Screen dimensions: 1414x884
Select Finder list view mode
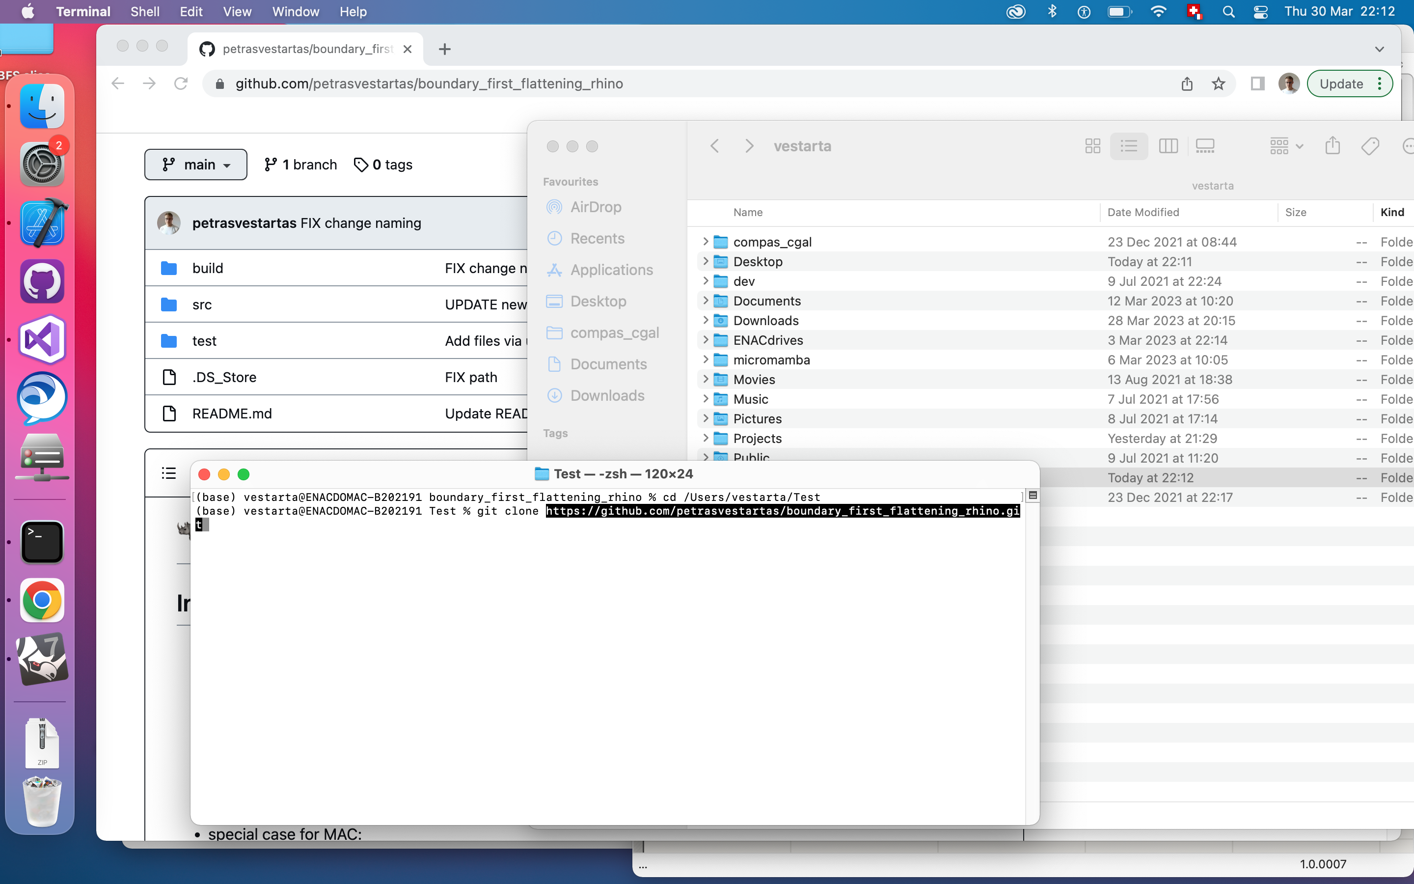pos(1129,145)
